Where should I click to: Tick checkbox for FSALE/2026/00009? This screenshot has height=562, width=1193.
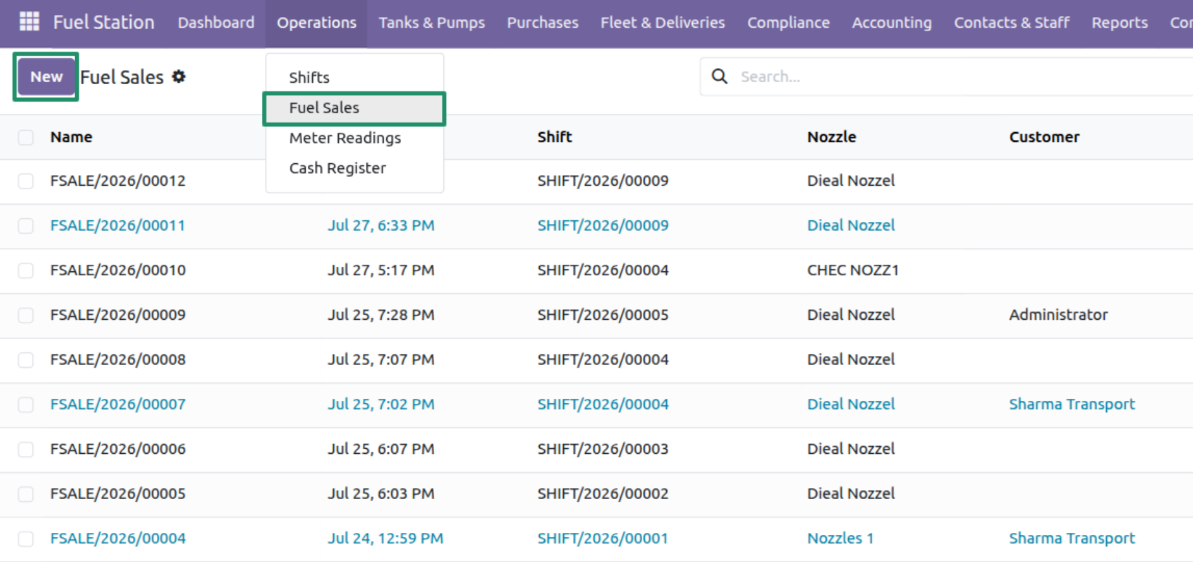click(x=26, y=315)
